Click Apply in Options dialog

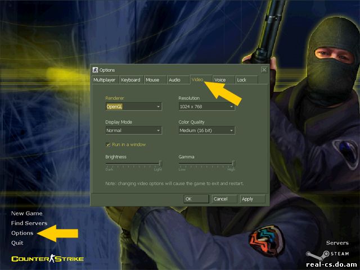coord(253,199)
